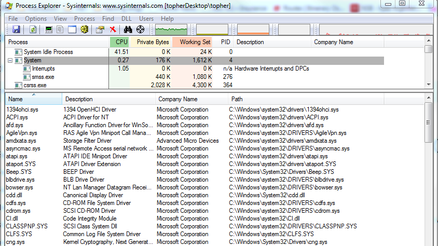Image resolution: width=438 pixels, height=246 pixels.
Task: Click the Save toolbar icon
Action: [16, 29]
